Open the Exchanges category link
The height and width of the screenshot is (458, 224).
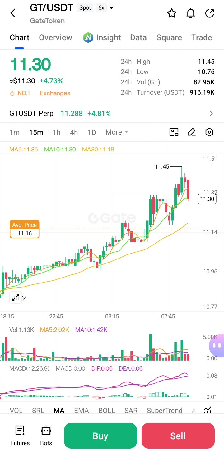point(55,93)
